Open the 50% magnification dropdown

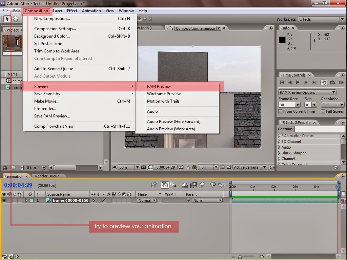(x=138, y=167)
